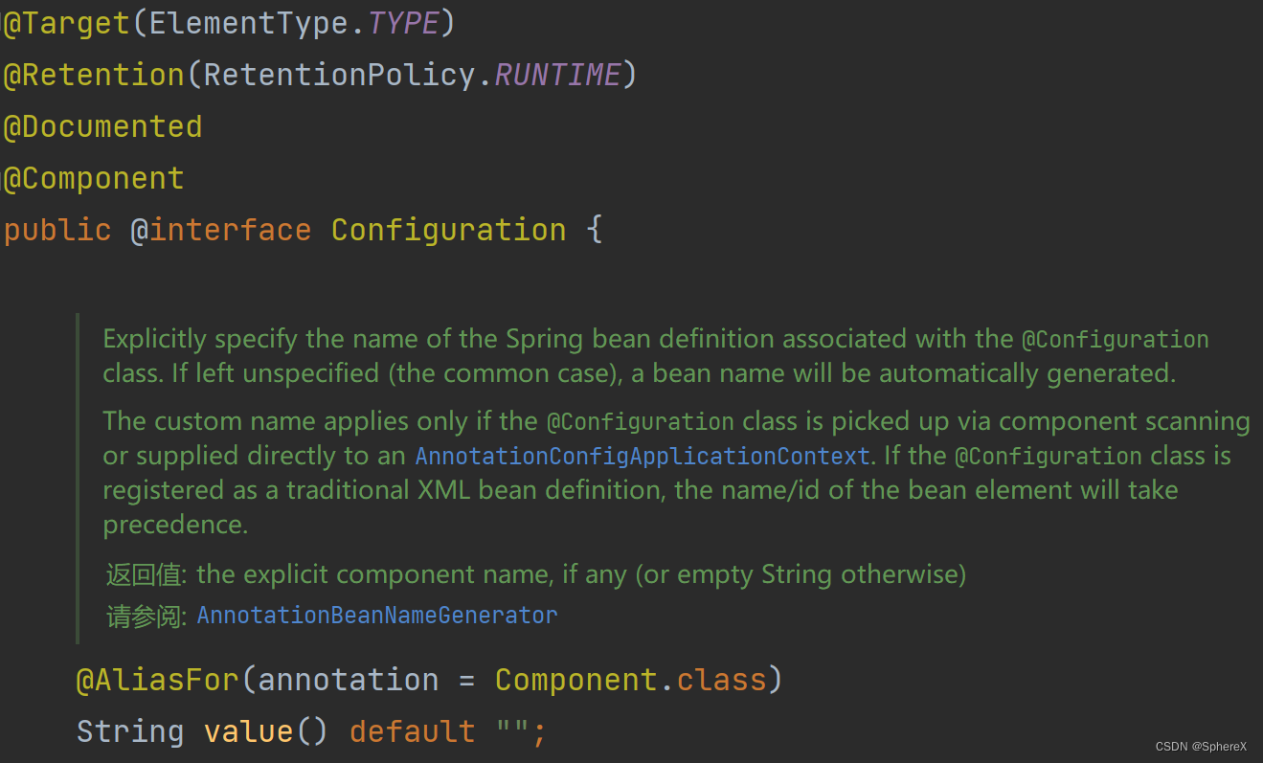Click the default keyword after value()
Viewport: 1263px width, 763px height.
(x=412, y=730)
